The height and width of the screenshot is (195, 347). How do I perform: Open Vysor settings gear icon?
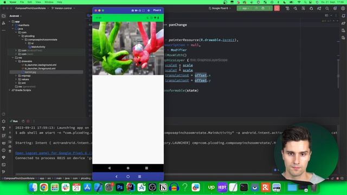[x=149, y=10]
